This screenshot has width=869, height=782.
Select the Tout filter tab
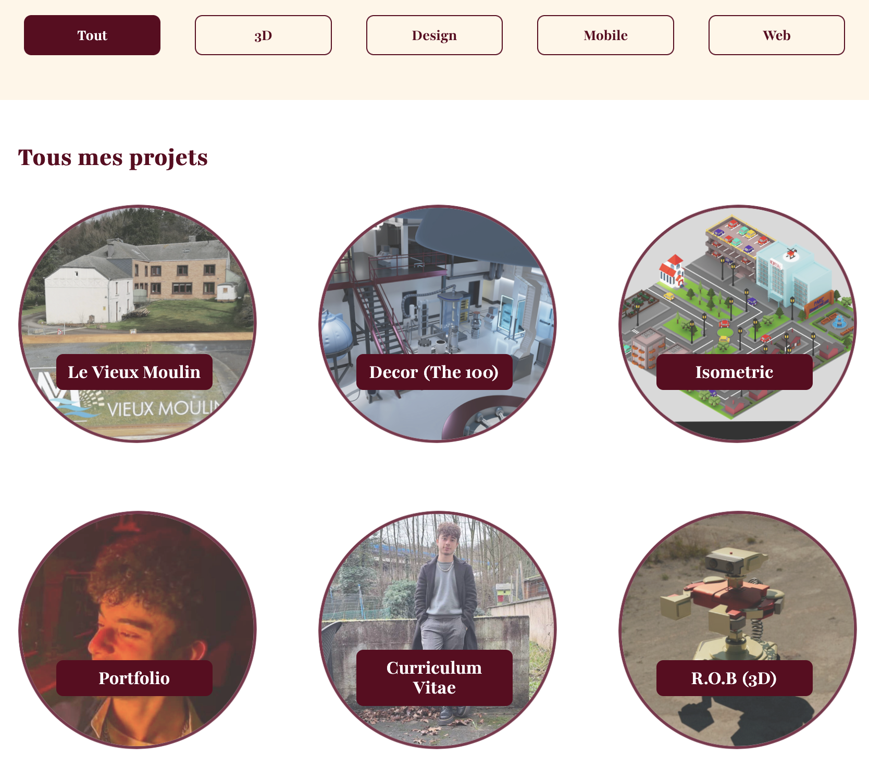tap(92, 35)
